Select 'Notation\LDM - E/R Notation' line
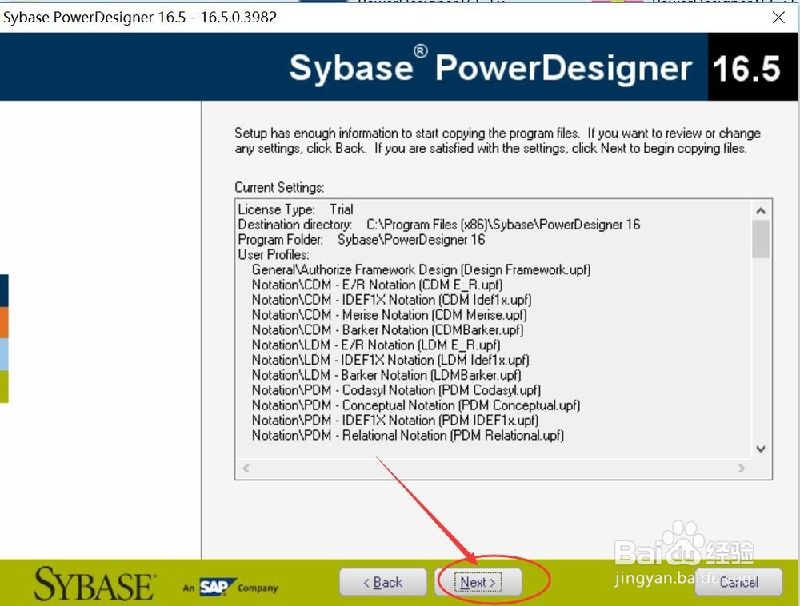800x606 pixels. pyautogui.click(x=376, y=345)
